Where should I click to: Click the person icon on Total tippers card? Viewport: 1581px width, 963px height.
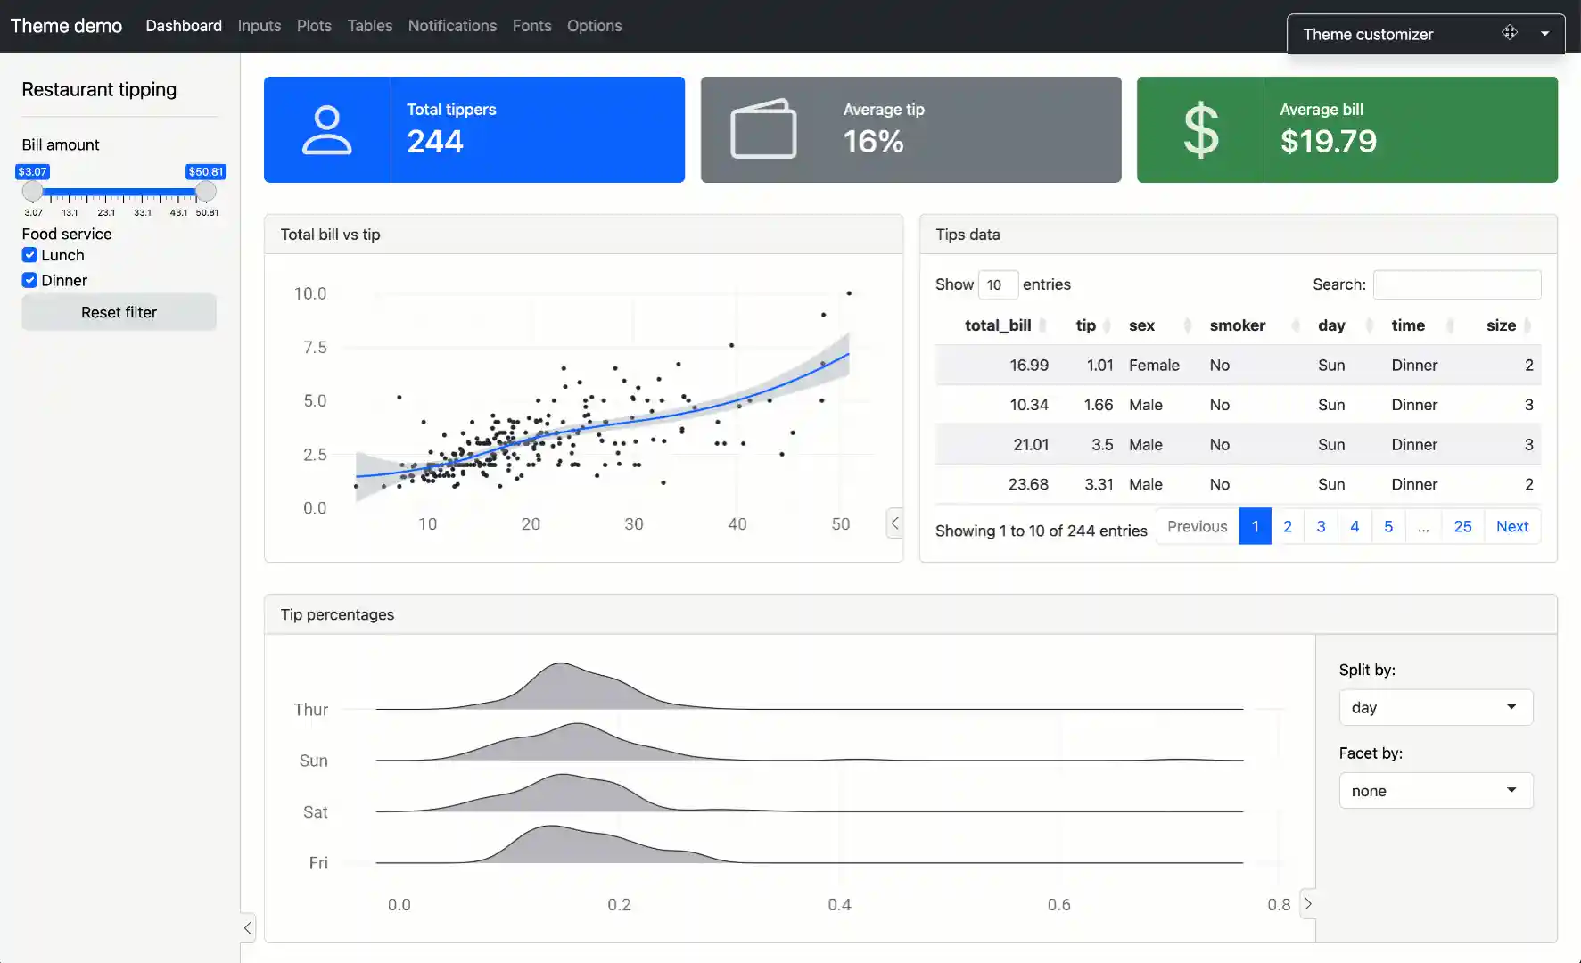click(327, 129)
